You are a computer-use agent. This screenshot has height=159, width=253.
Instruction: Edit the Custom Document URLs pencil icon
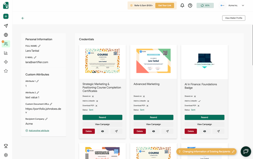51,104
